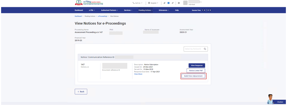Viewport: 287px width, 106px height.
Task: Click the View Response button
Action: click(197, 65)
